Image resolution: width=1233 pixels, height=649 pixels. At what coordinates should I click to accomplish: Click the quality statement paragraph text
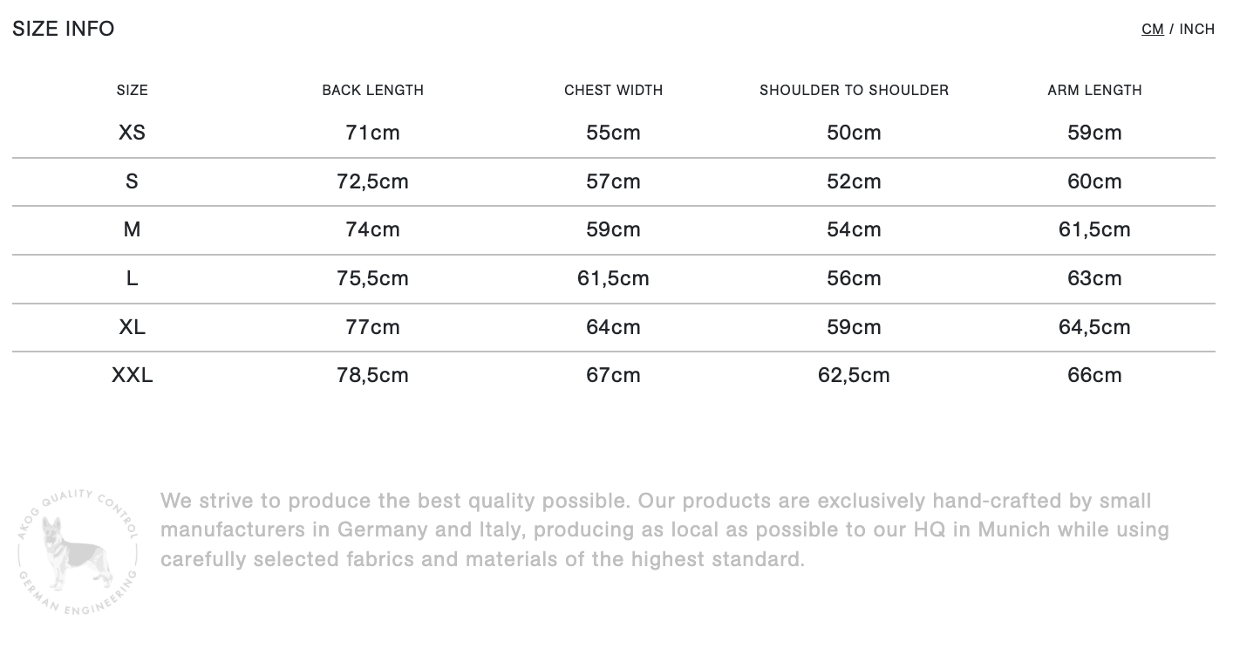[x=664, y=529]
